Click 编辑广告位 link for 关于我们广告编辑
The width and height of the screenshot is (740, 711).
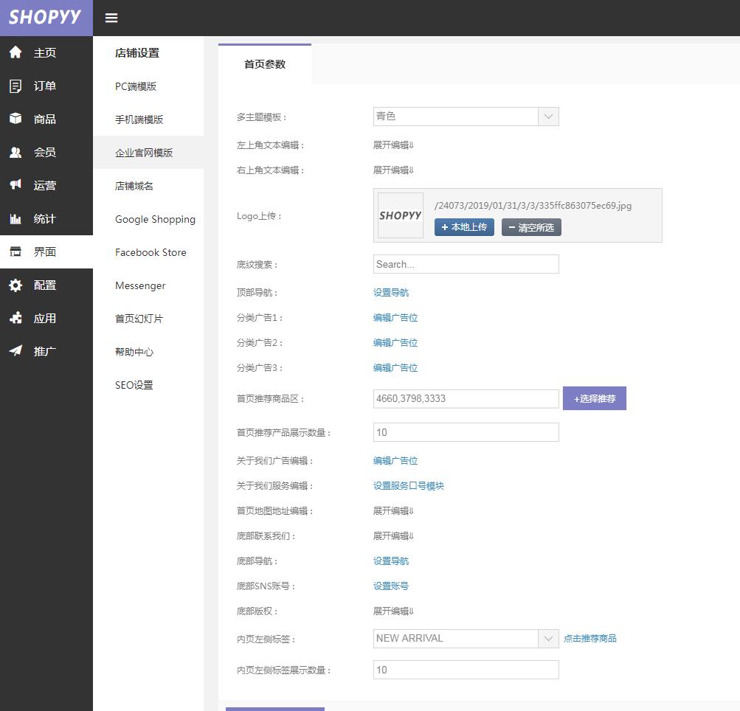395,460
